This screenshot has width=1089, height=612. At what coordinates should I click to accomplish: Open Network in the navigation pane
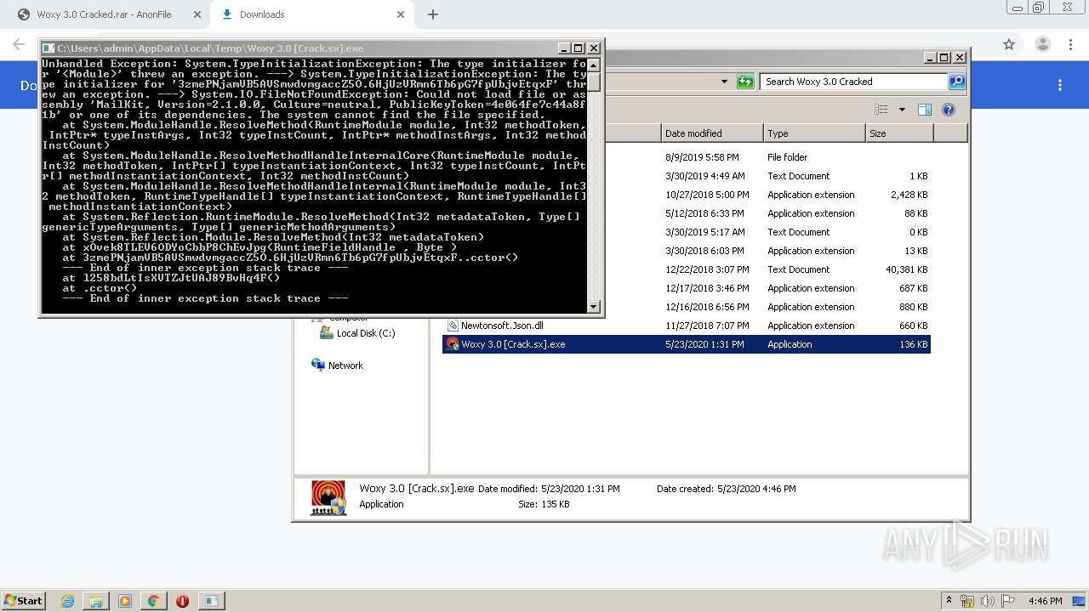(x=338, y=365)
